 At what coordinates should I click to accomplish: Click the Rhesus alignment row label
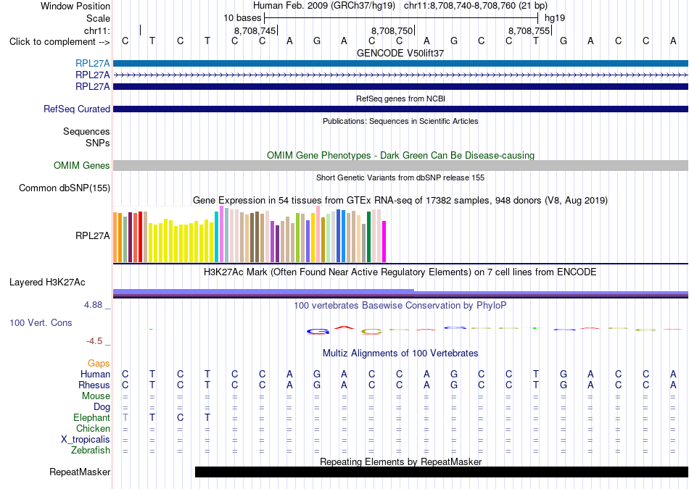(x=94, y=385)
